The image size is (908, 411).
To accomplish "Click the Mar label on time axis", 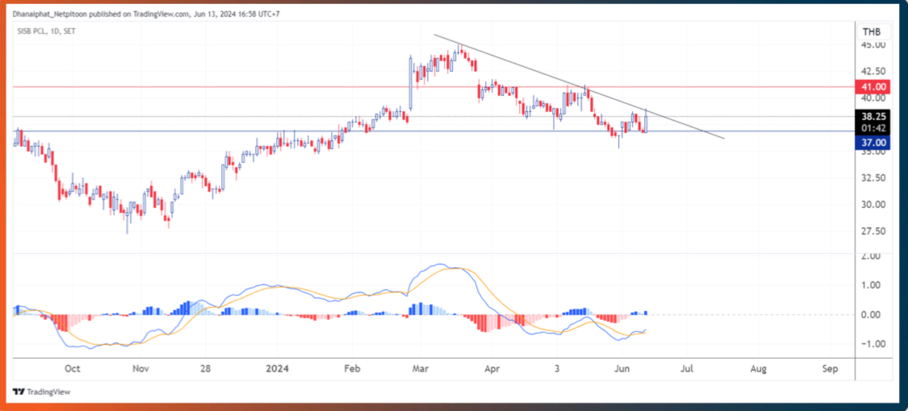I will pos(419,369).
